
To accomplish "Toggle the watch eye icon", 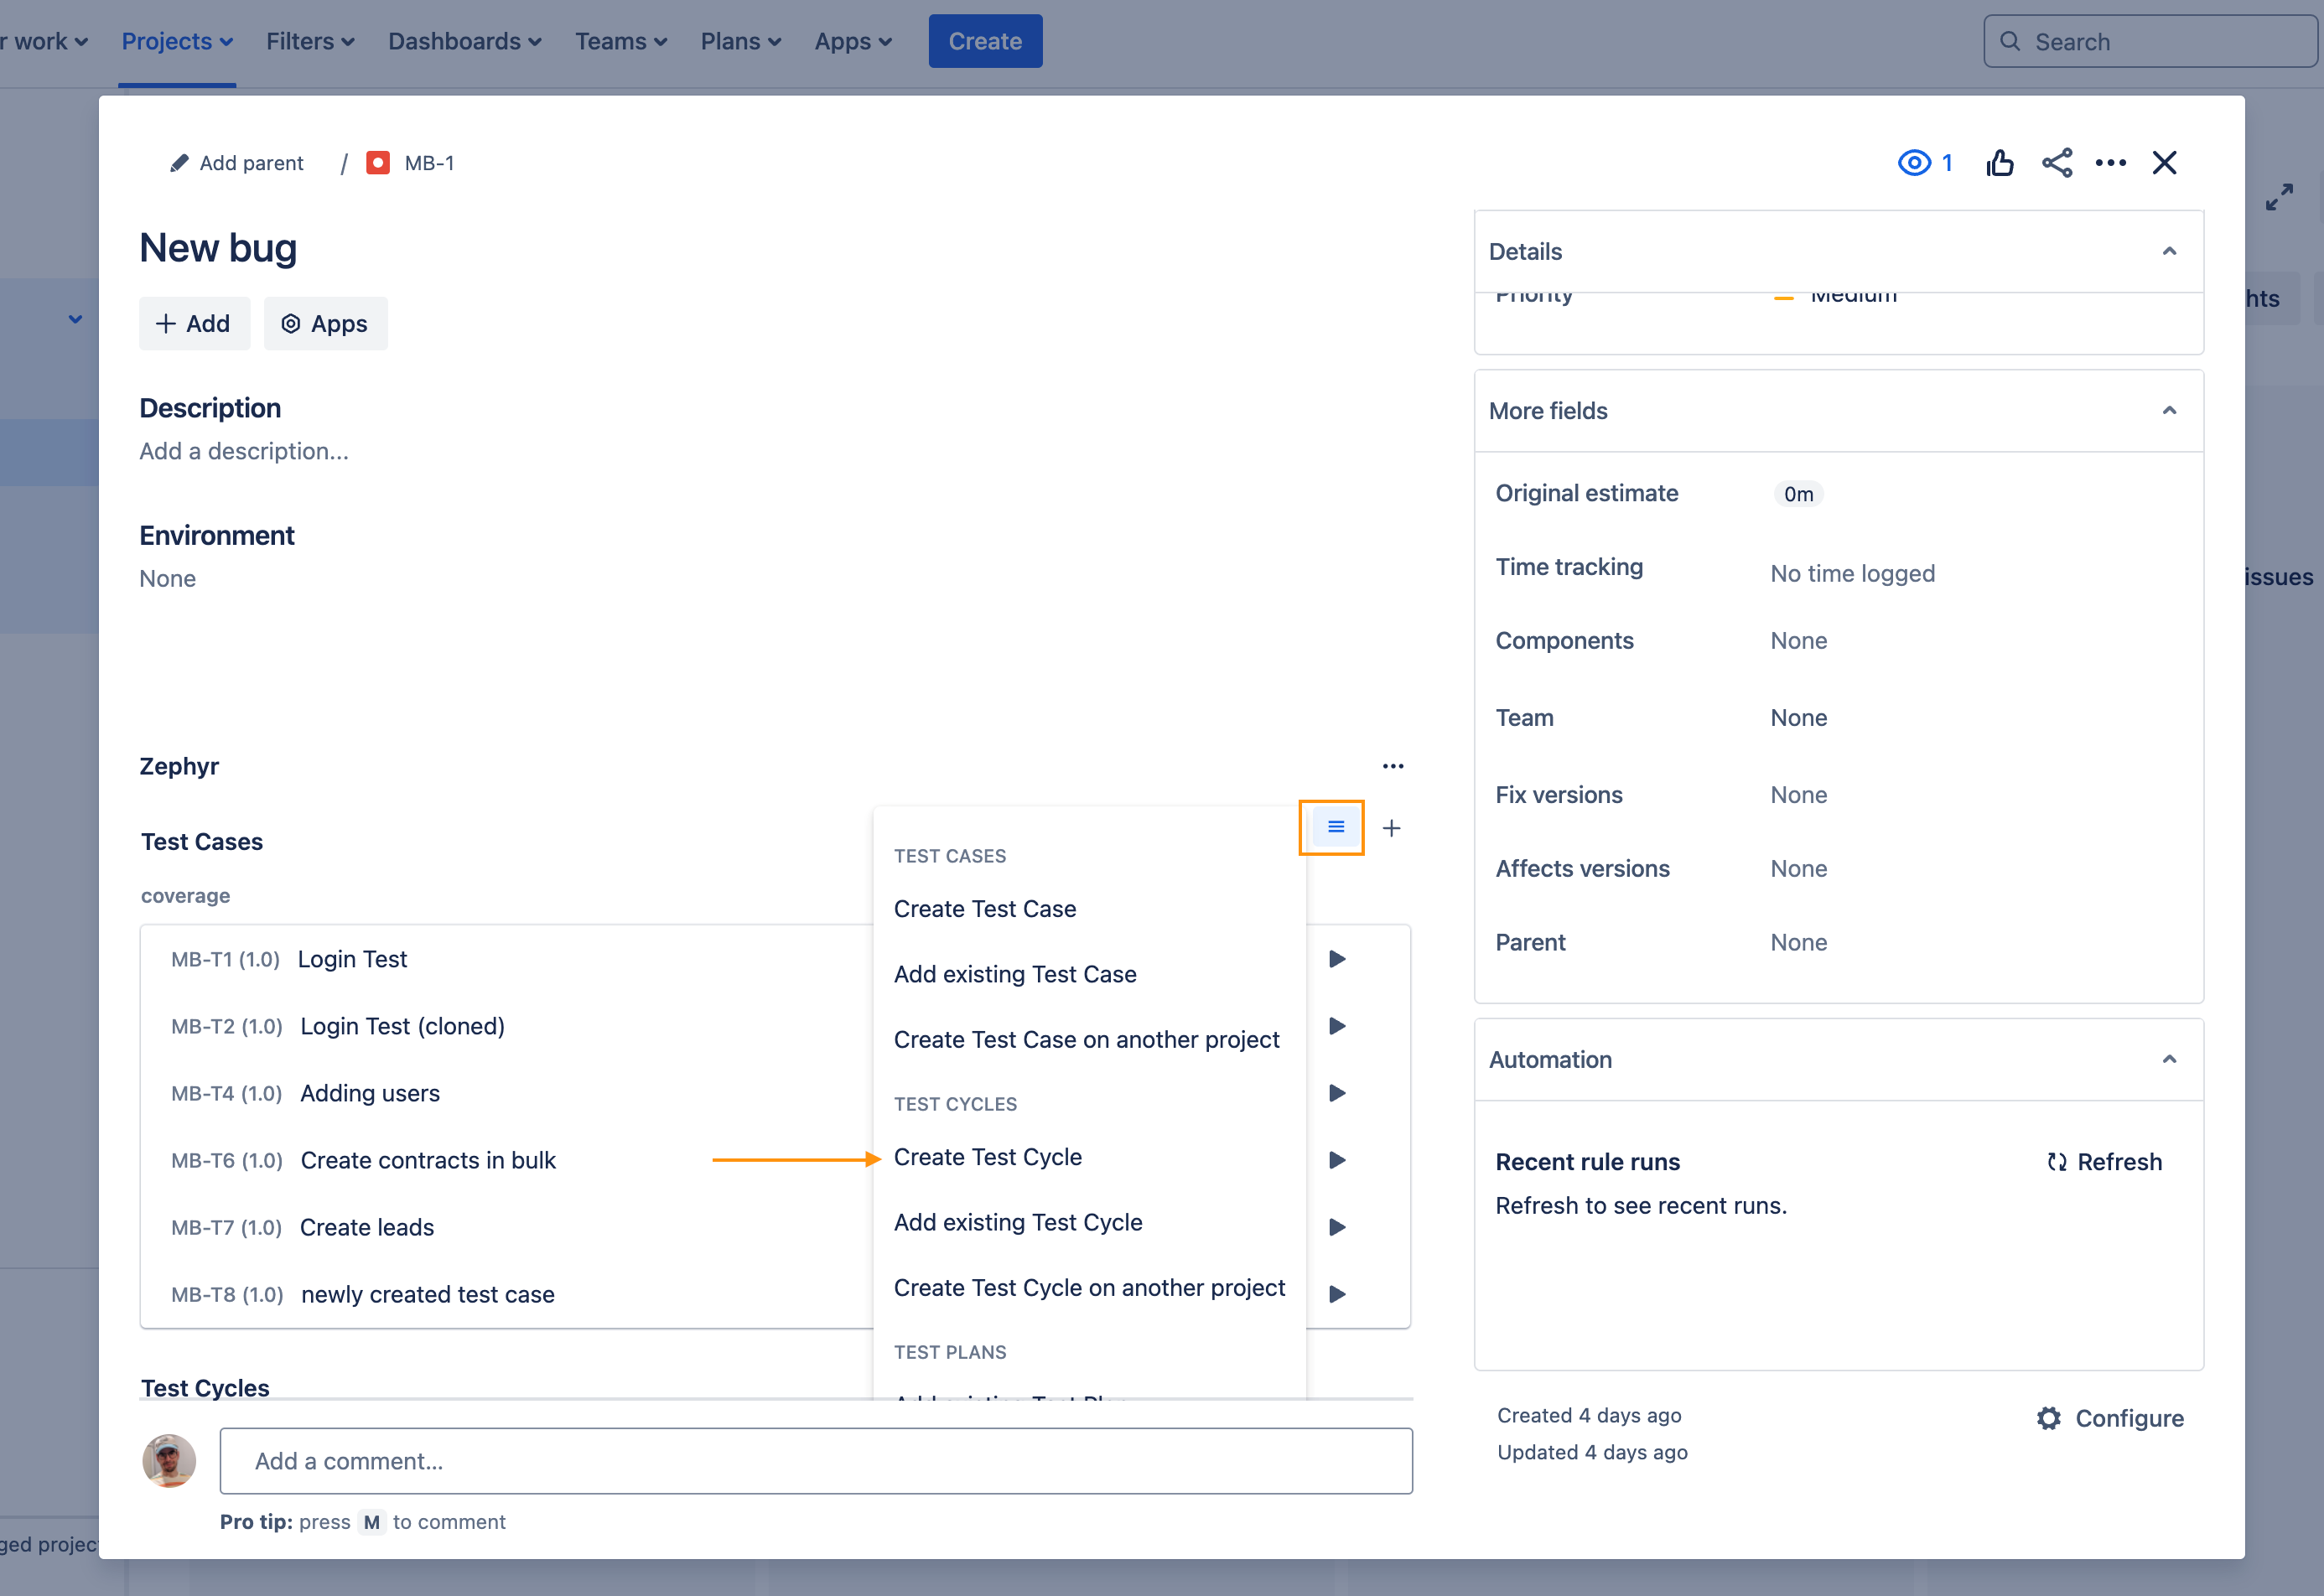I will [1914, 163].
